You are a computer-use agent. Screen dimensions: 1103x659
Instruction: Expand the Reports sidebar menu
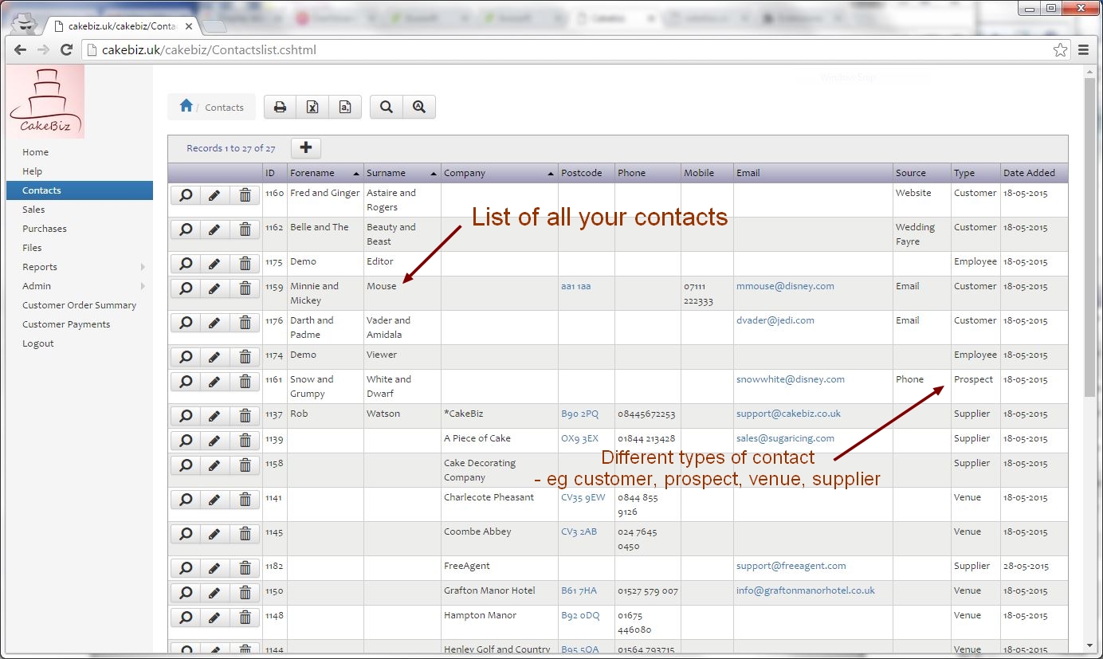tap(40, 266)
